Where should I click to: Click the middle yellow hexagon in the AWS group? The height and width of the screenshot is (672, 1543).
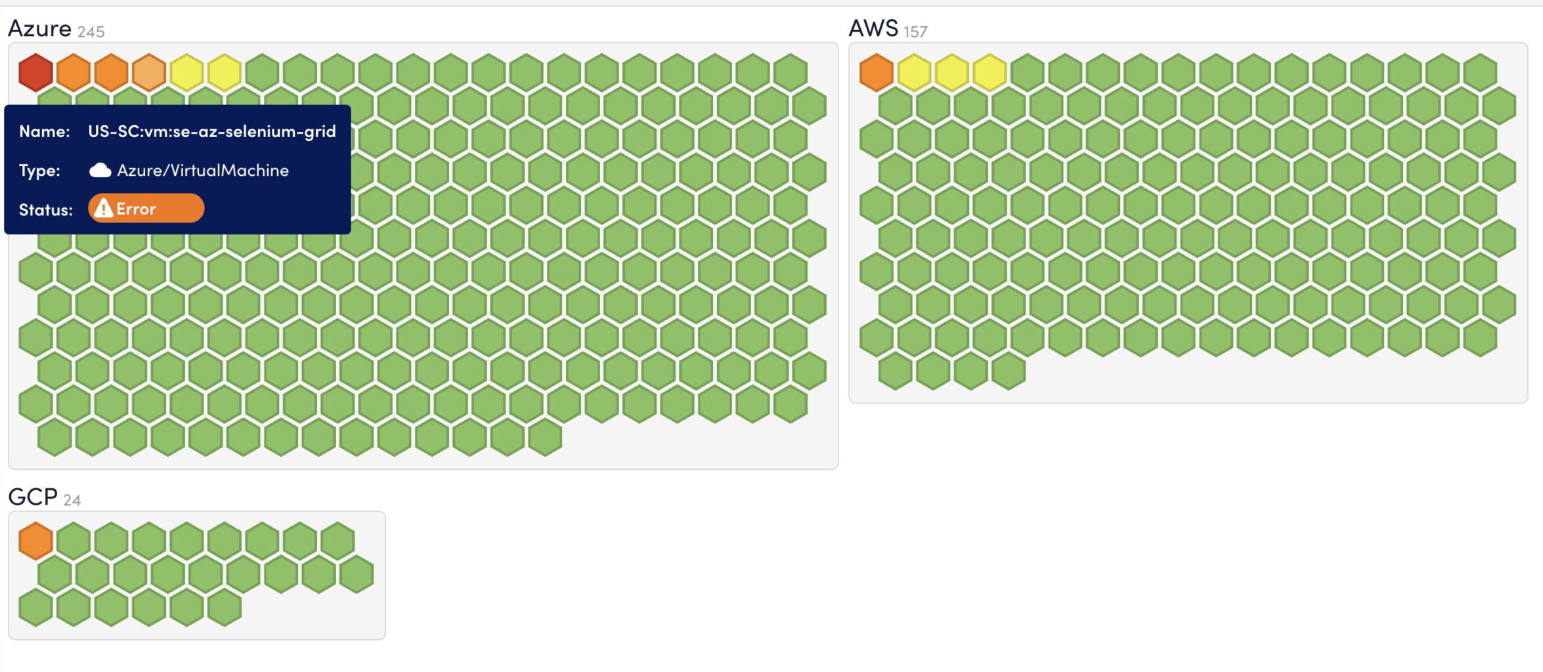coord(951,72)
